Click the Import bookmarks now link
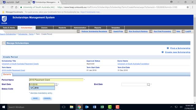 tap(90, 12)
